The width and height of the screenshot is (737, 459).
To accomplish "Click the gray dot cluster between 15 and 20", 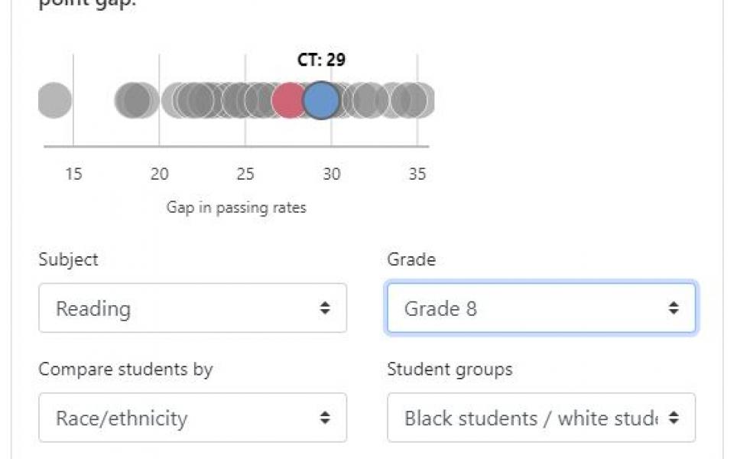I will [x=137, y=100].
